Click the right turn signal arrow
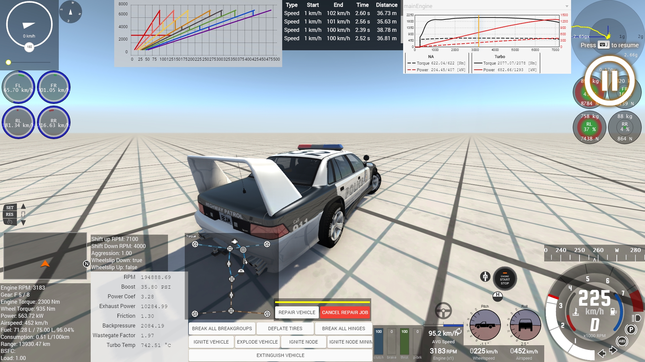The width and height of the screenshot is (645, 362). 613,350
